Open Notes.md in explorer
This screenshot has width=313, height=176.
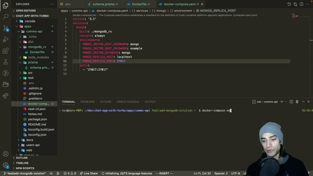[x=35, y=114]
